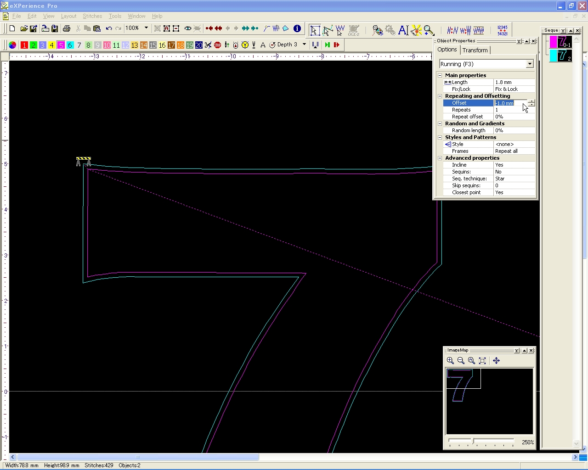Select magenta color swatch 5
The width and height of the screenshot is (588, 470).
[61, 45]
